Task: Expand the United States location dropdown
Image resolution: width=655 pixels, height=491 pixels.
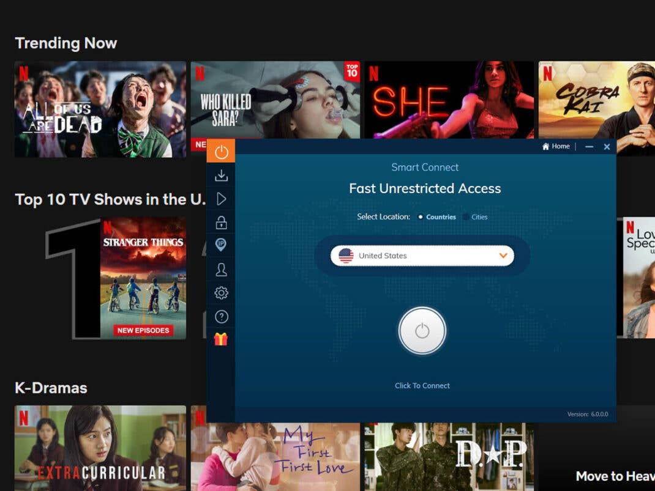Action: coord(422,256)
